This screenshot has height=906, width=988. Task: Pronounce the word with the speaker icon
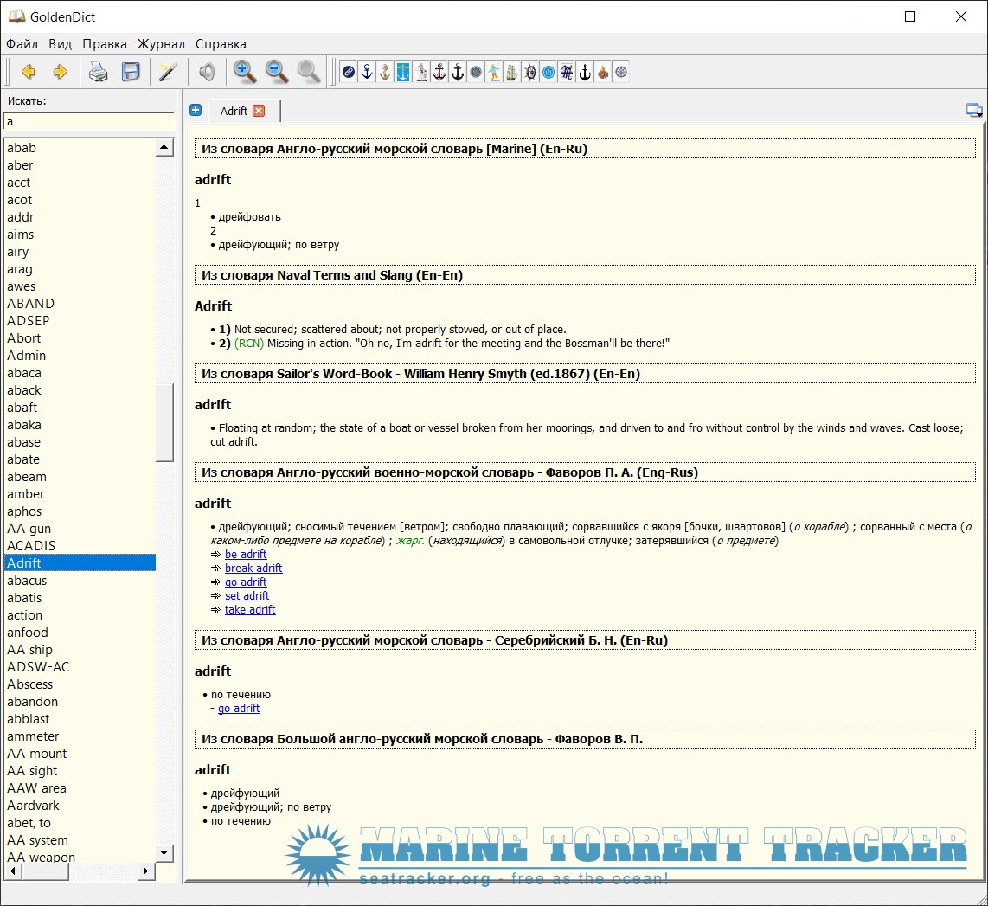click(x=207, y=72)
